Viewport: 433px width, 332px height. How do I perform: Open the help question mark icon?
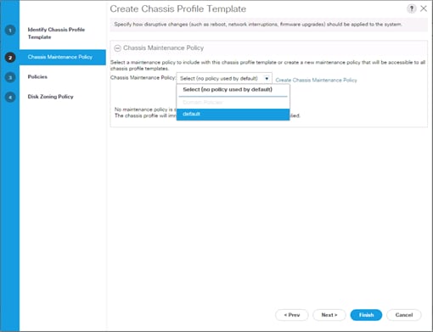pyautogui.click(x=412, y=8)
